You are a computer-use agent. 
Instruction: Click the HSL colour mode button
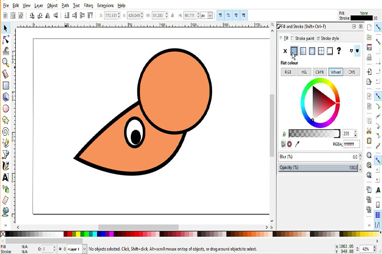tap(304, 72)
